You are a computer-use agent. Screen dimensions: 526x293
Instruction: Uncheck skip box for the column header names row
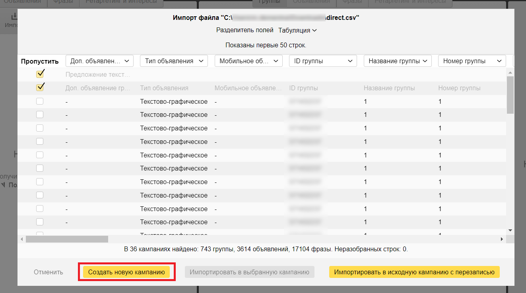tap(40, 87)
